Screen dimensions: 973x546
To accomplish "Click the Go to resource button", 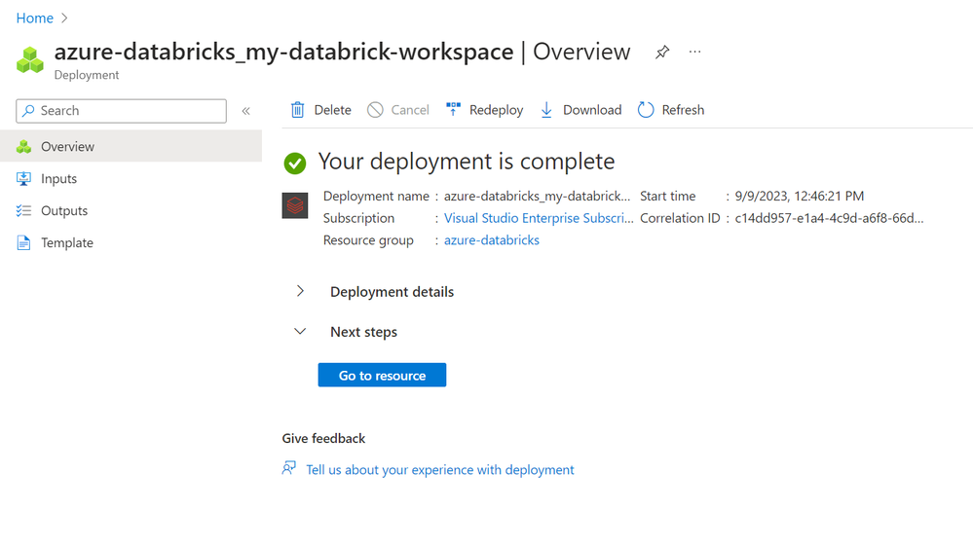I will tap(382, 375).
